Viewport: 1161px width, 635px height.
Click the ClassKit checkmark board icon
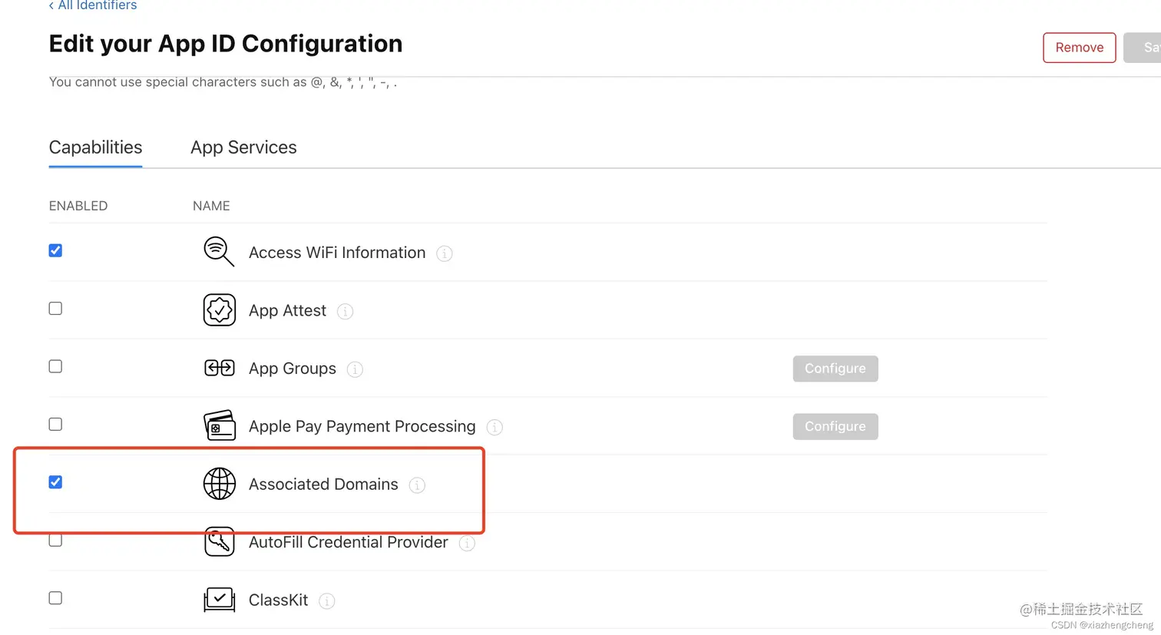click(220, 600)
